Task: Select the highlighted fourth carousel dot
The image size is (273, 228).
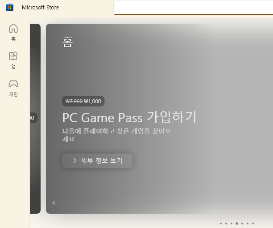Action: (x=237, y=224)
